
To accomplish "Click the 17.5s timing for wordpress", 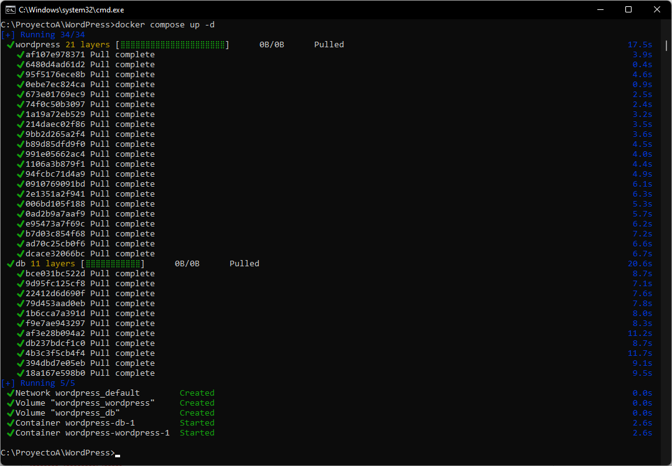I will 640,45.
